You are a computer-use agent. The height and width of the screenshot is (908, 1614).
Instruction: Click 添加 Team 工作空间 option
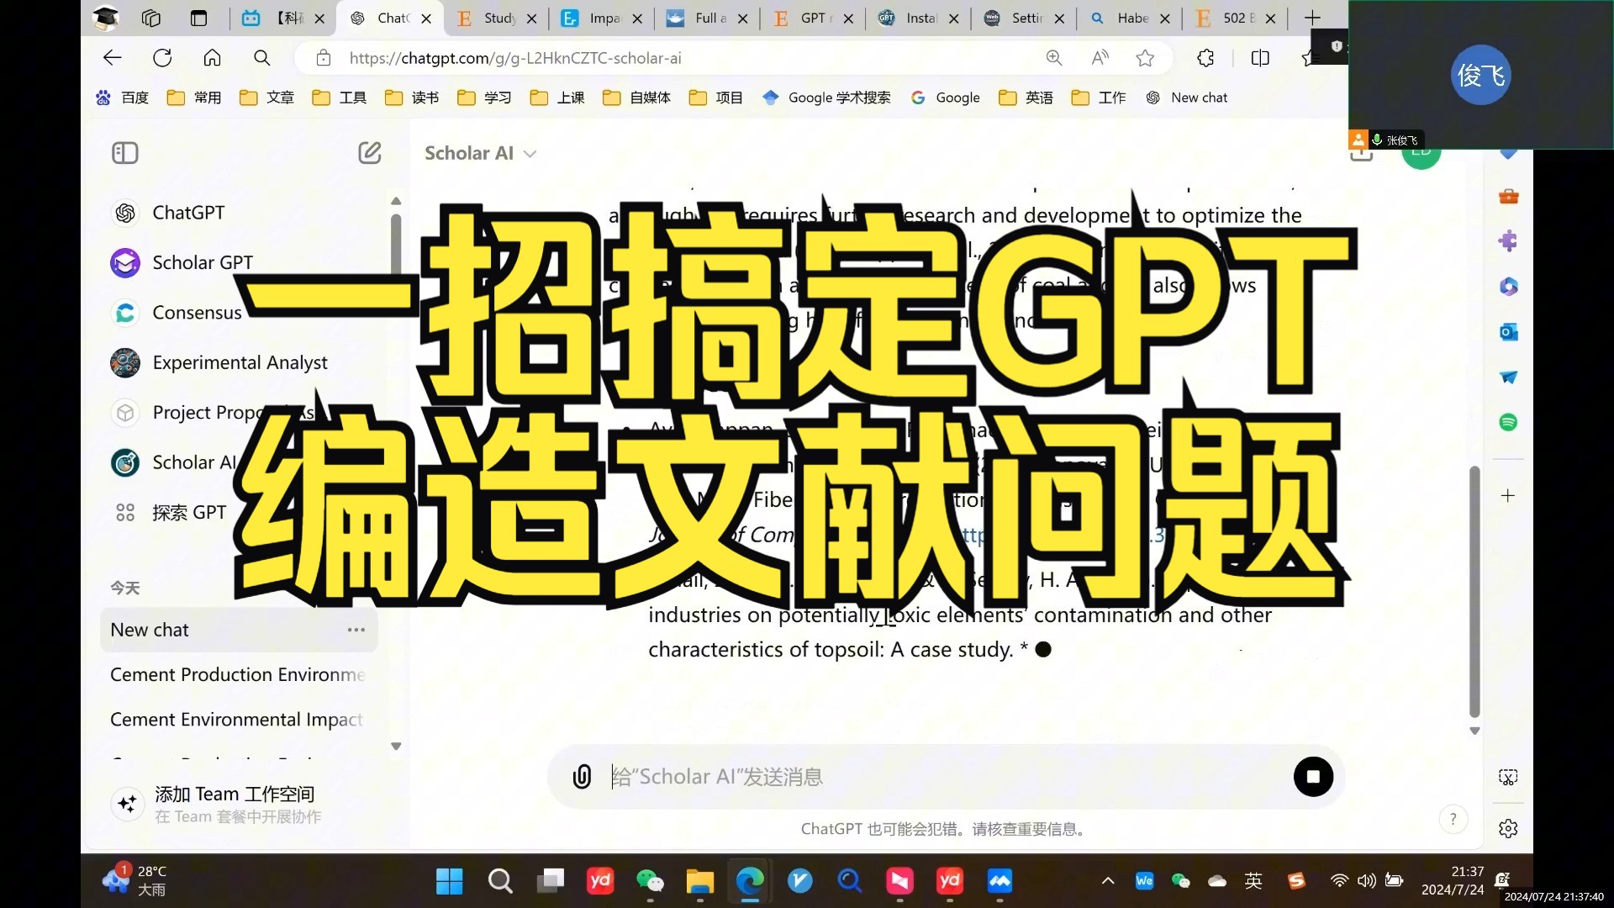(x=235, y=804)
